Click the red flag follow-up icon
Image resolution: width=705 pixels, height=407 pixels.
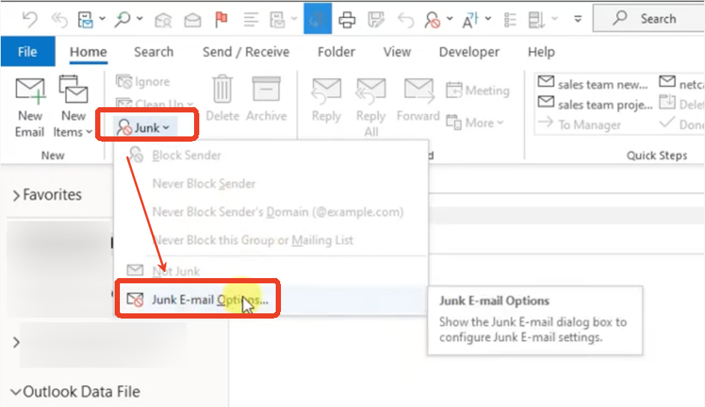(221, 19)
